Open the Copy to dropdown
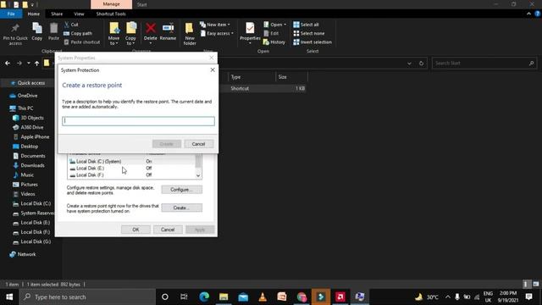The width and height of the screenshot is (542, 305). (x=130, y=34)
